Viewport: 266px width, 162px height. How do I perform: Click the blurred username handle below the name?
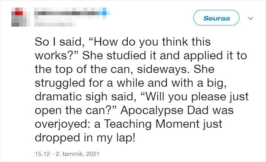[x=55, y=24]
